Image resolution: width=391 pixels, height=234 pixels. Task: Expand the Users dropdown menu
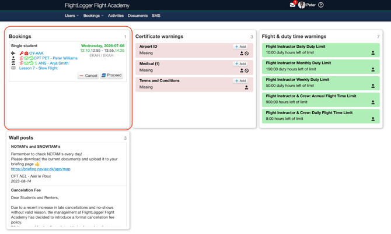72,15
